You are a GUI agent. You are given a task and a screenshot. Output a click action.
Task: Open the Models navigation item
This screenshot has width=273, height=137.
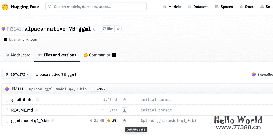point(172,7)
